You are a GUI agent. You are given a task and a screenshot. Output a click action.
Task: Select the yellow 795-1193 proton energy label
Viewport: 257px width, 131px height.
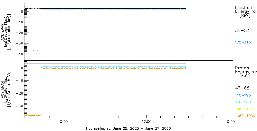[x=244, y=109]
